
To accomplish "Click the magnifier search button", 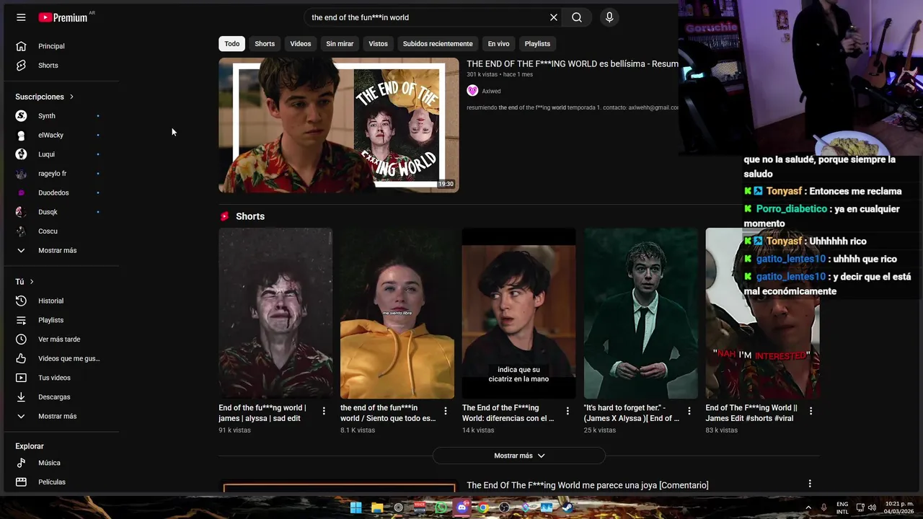I will [x=577, y=17].
